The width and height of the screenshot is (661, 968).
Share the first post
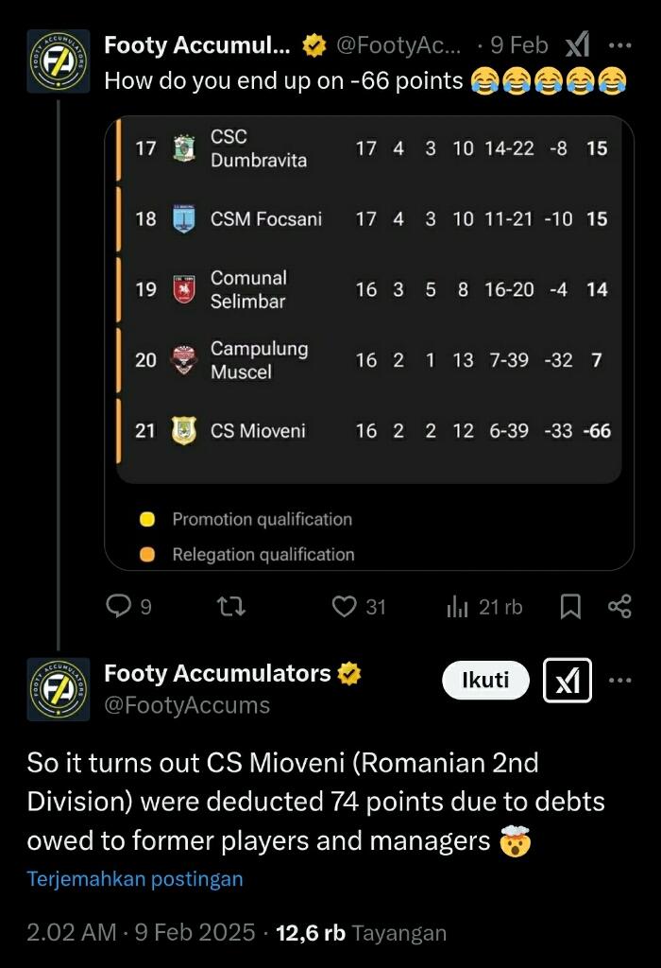pos(619,607)
